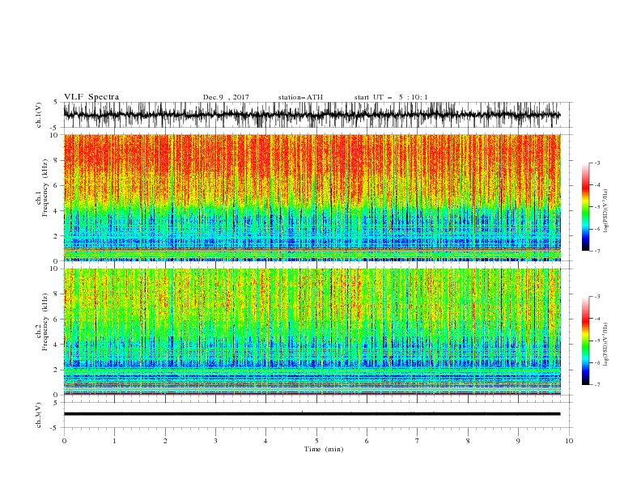This screenshot has width=641, height=495.
Task: Click the ch.1 voltage waveform trace
Action: point(312,115)
